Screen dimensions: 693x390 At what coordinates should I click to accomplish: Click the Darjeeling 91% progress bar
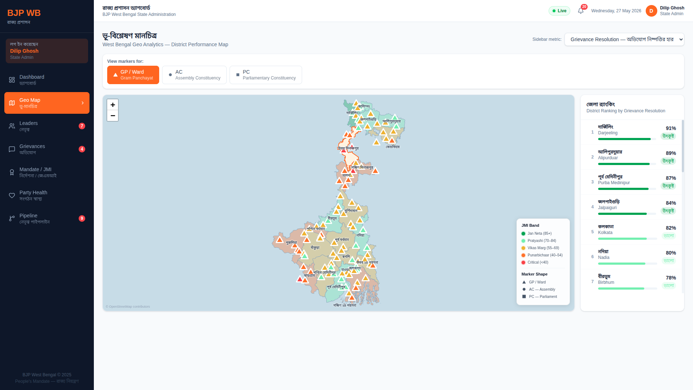point(627,139)
